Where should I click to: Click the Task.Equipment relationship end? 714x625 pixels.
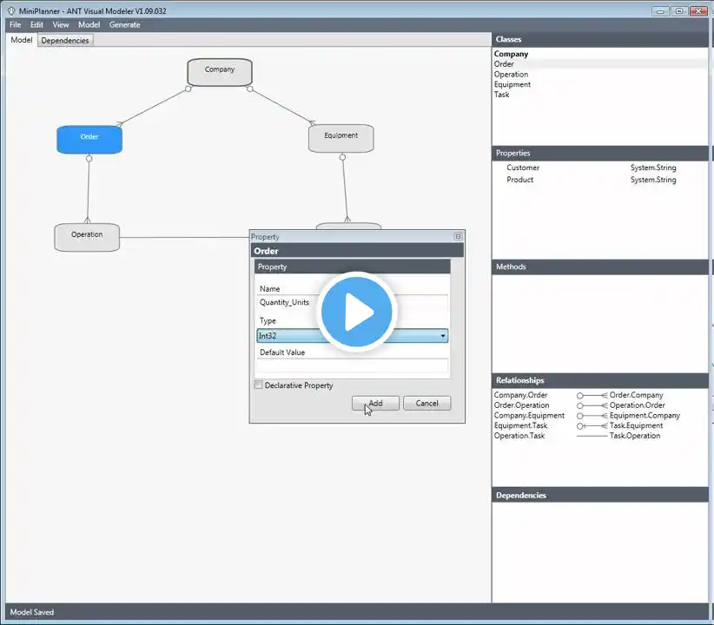click(636, 425)
